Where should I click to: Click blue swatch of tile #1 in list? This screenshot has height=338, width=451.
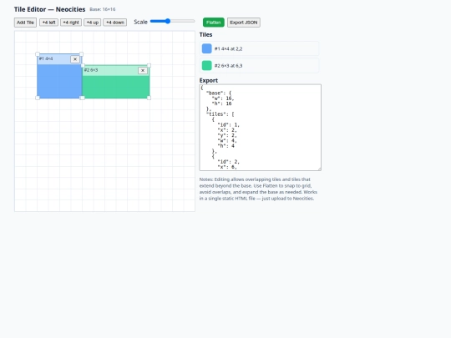click(207, 48)
